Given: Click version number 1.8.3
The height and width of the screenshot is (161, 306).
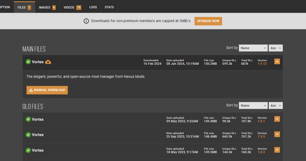Looking at the screenshot, I should pyautogui.click(x=261, y=152).
